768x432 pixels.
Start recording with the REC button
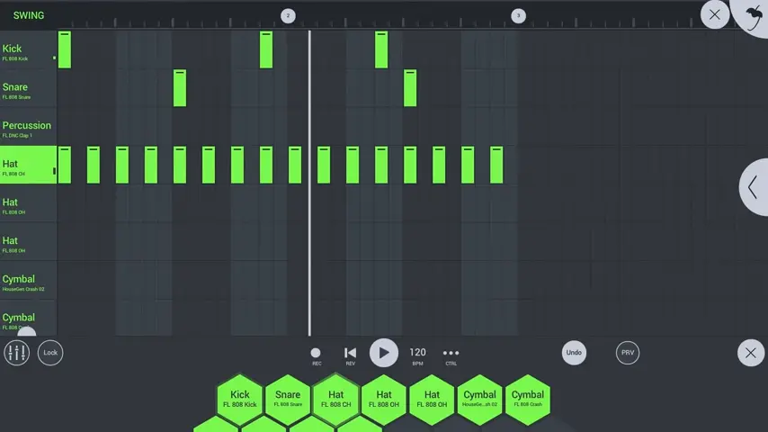point(316,355)
